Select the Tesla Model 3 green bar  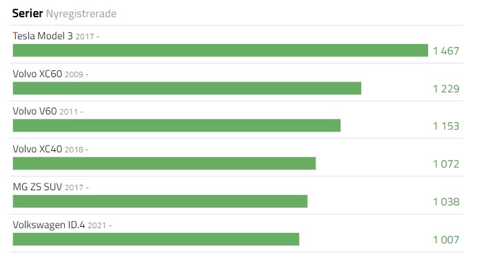221,50
